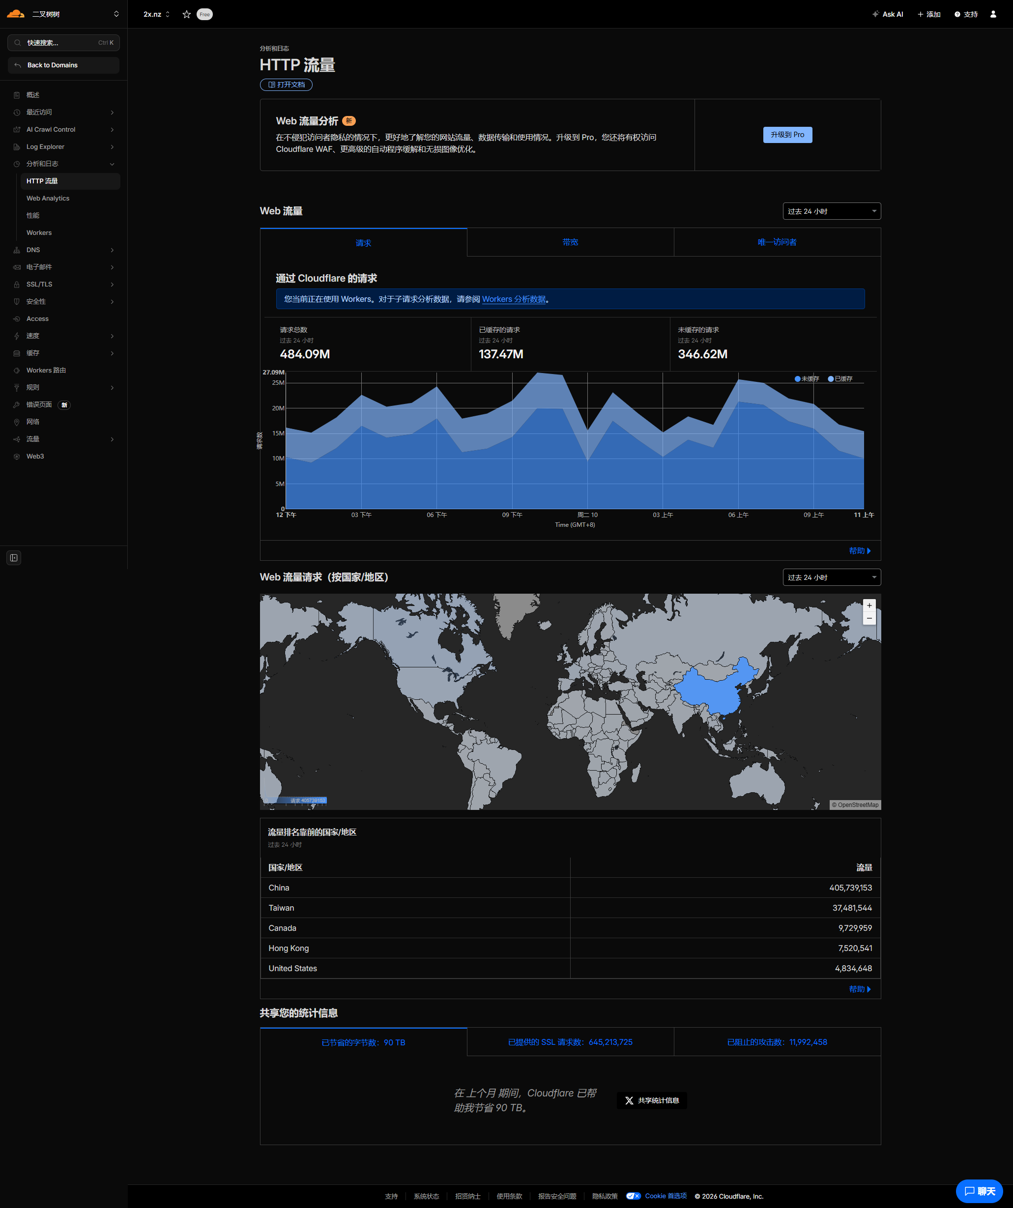Image resolution: width=1013 pixels, height=1208 pixels.
Task: Open the Workers 分析数据 link
Action: tap(514, 299)
